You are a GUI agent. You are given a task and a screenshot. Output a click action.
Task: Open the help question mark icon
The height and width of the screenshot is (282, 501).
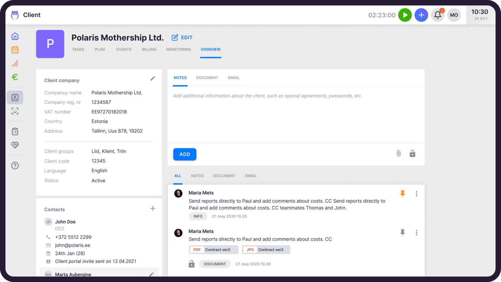point(15,165)
